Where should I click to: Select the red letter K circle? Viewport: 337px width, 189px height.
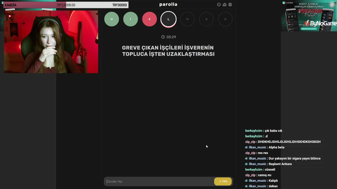click(150, 19)
